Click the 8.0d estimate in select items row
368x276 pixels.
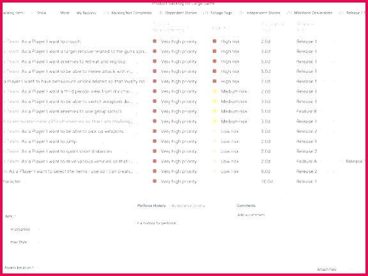coord(266,171)
